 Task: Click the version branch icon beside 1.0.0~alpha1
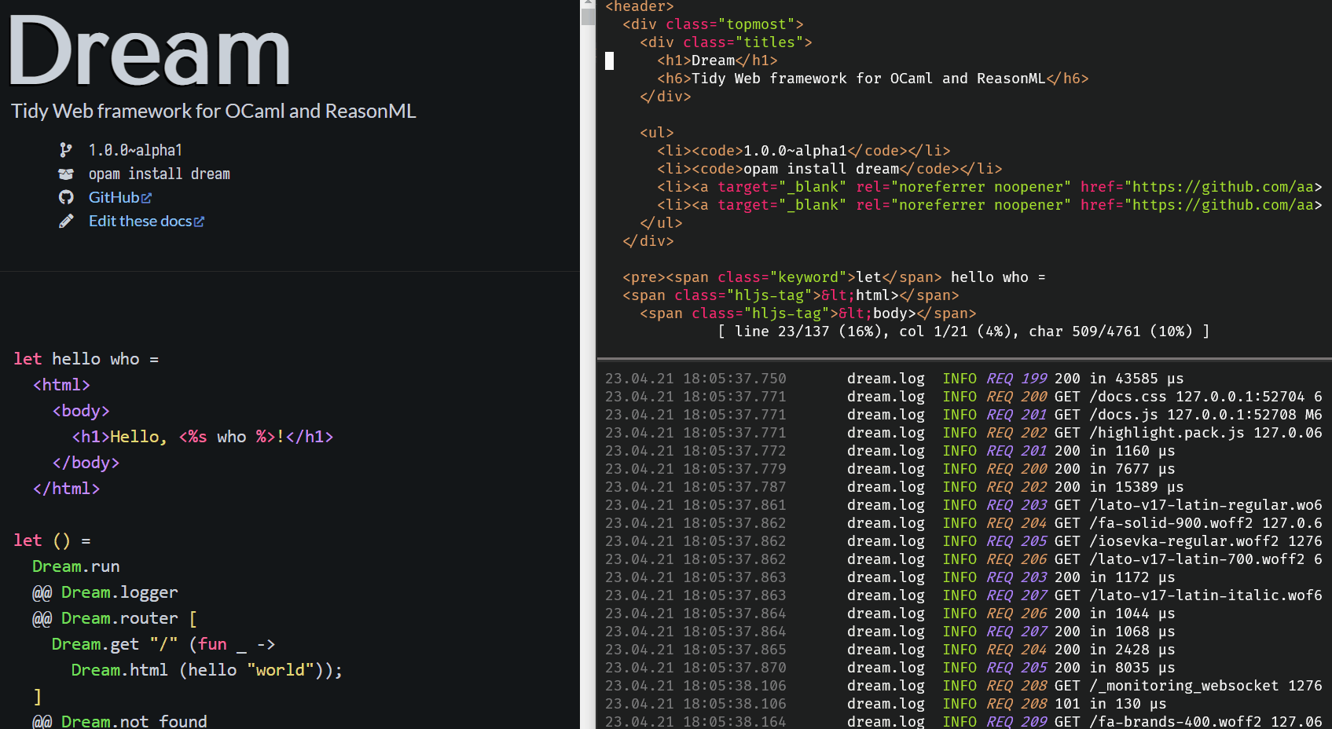(x=66, y=150)
